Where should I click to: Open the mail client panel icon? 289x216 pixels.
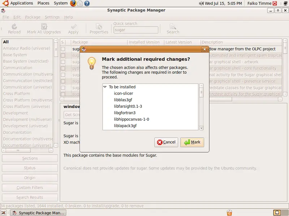(80, 3)
